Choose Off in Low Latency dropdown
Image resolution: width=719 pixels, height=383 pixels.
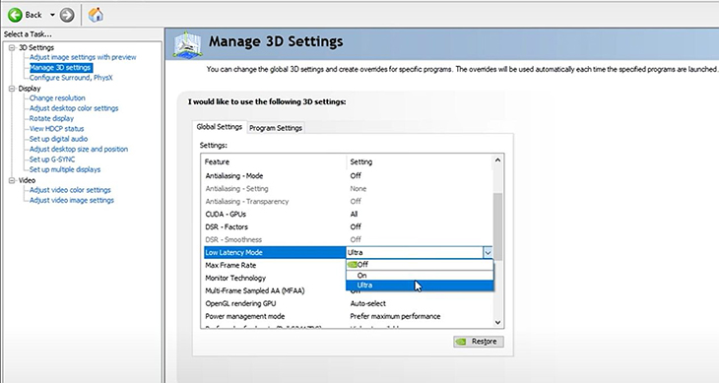pos(420,264)
